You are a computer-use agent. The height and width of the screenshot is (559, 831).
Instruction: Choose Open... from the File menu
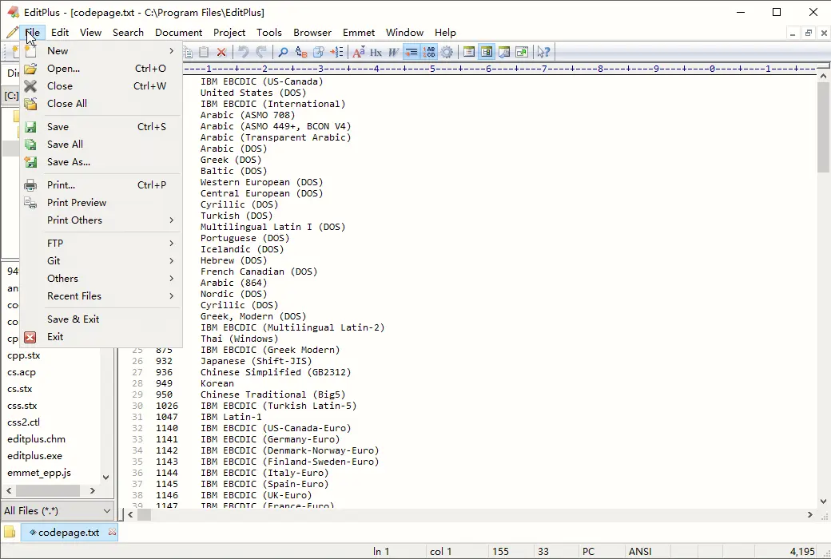point(101,69)
